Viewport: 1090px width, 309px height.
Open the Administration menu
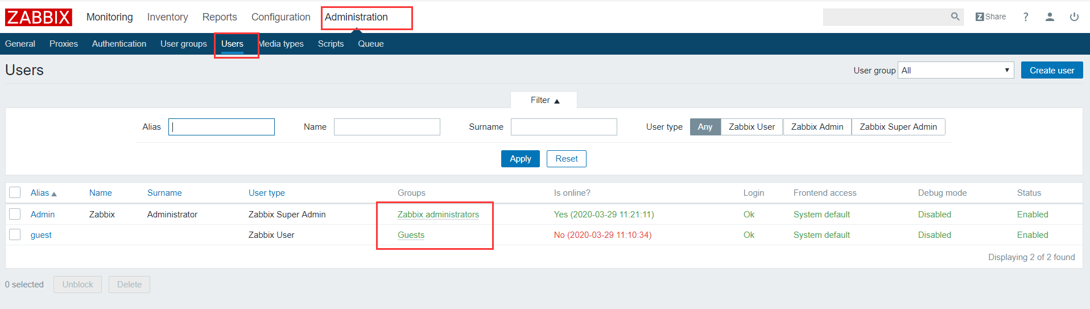pyautogui.click(x=356, y=17)
